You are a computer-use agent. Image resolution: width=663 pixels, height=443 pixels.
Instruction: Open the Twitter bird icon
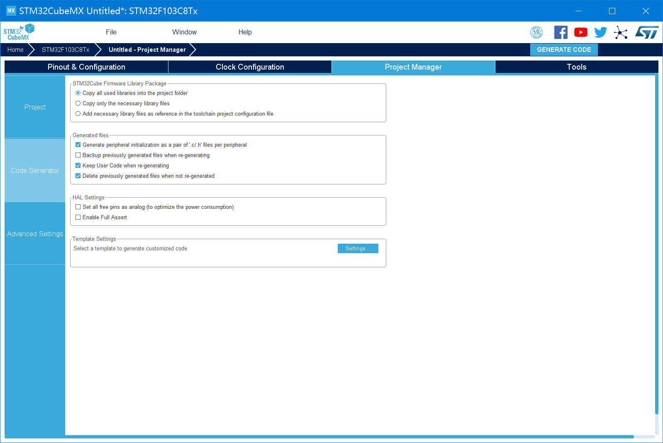tap(600, 32)
